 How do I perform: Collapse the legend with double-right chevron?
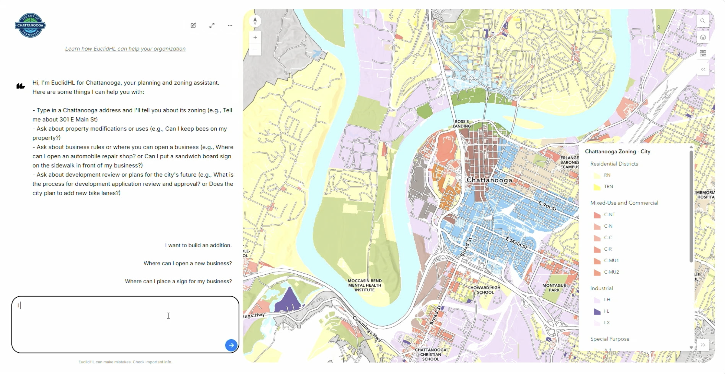[x=703, y=345]
